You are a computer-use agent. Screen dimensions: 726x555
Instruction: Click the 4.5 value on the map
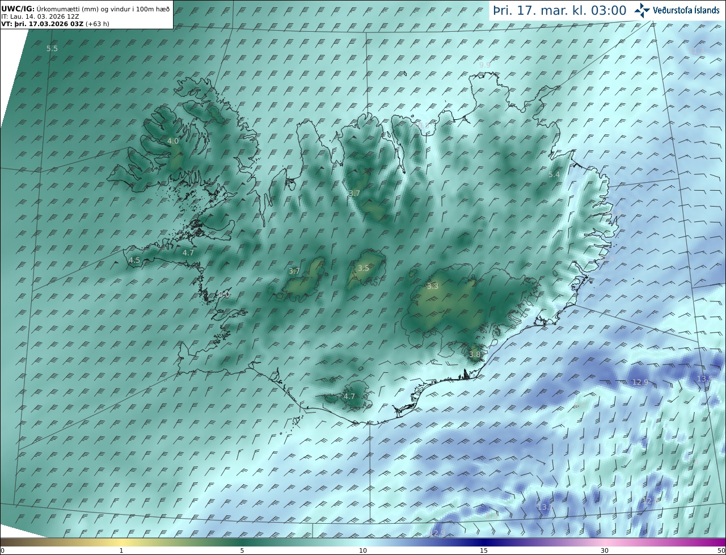point(134,260)
